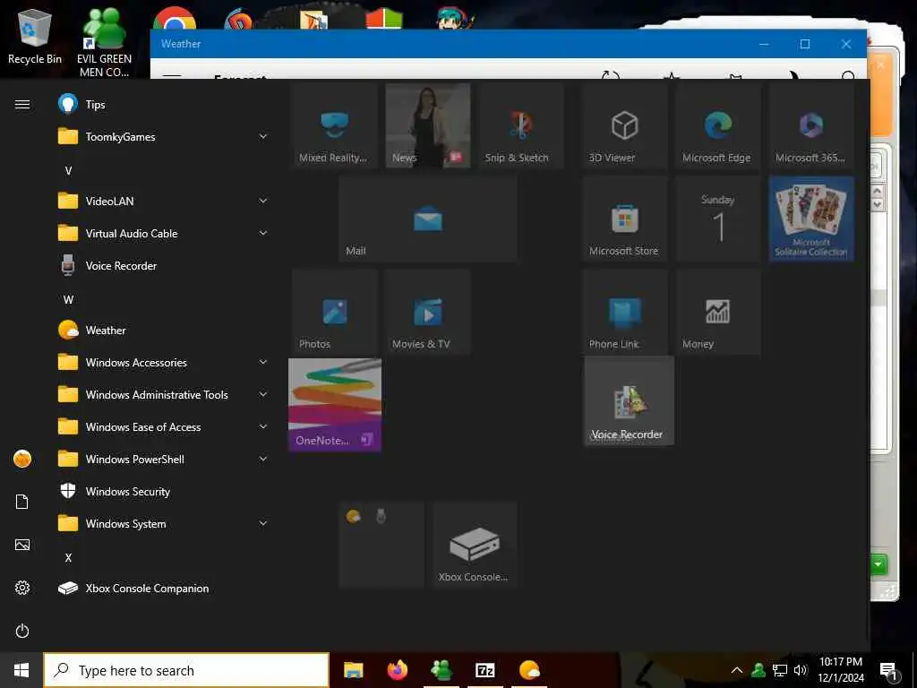Open Documents from Start sidebar
The width and height of the screenshot is (917, 688).
point(22,502)
